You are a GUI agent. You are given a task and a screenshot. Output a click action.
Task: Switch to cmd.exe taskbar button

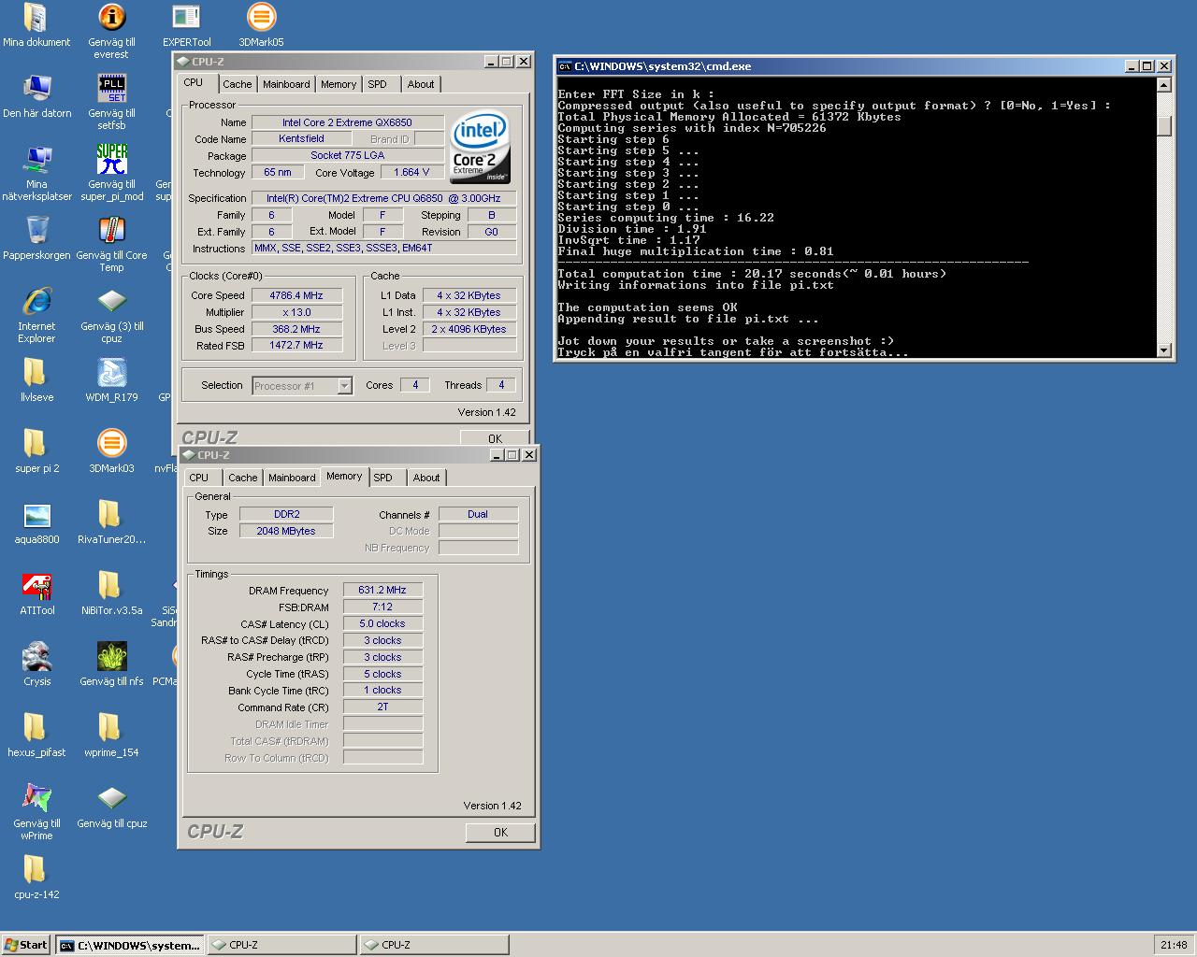129,945
